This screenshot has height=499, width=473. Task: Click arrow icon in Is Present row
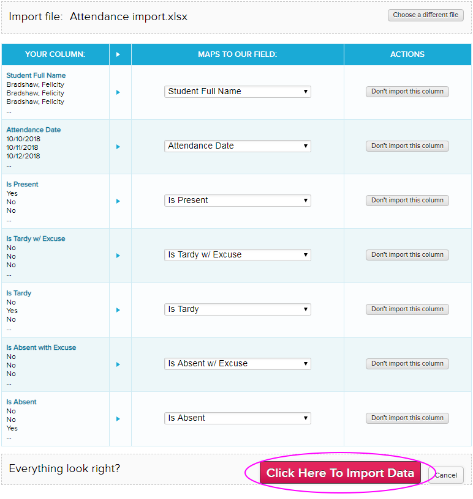coord(118,201)
